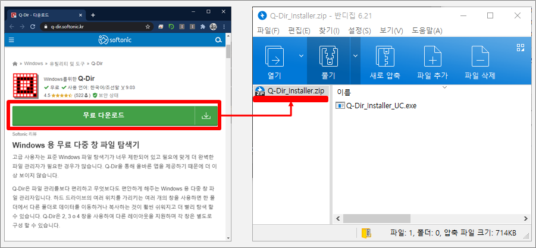This screenshot has height=248, width=536.
Task: Open the Chrome extensions puzzle icon
Action: [x=203, y=26]
